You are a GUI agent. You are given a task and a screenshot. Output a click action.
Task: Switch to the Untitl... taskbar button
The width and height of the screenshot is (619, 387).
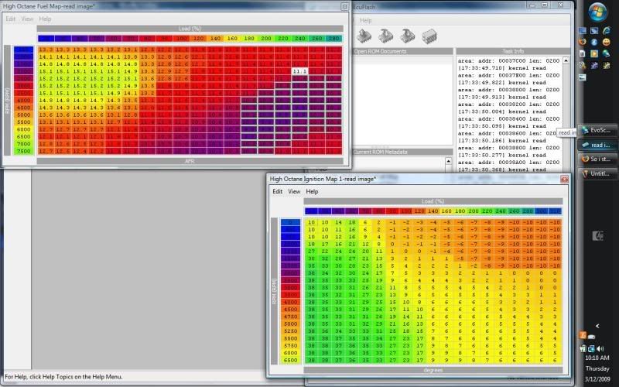[x=599, y=173]
